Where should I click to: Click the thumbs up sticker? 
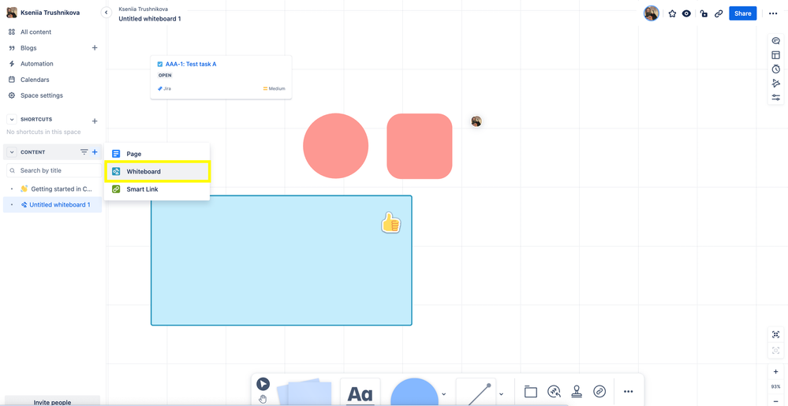tap(390, 222)
